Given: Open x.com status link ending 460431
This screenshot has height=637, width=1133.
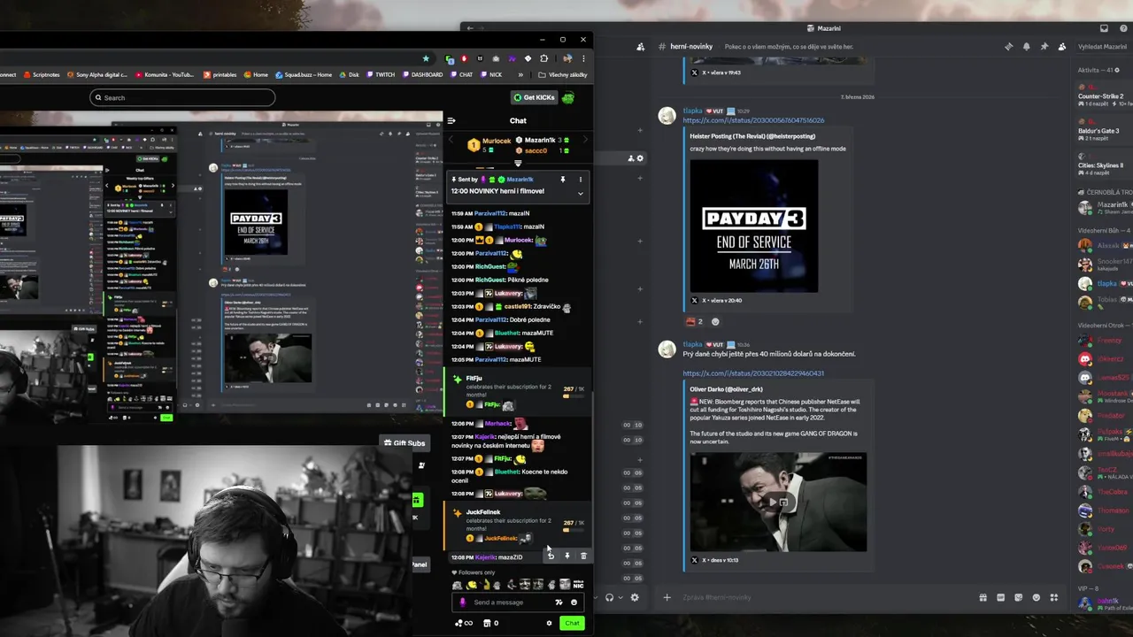Looking at the screenshot, I should [753, 373].
